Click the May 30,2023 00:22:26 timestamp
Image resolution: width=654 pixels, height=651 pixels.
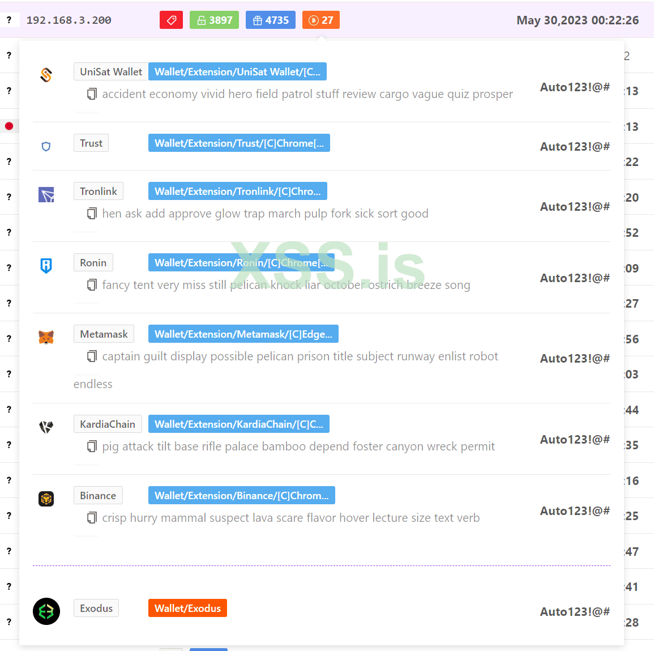(x=577, y=20)
